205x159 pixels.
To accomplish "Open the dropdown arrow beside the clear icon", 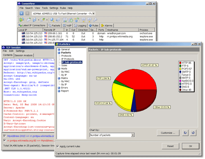I will coord(47,20).
